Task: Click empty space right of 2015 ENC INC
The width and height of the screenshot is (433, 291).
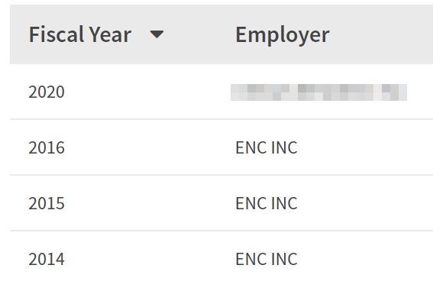Action: (364, 203)
